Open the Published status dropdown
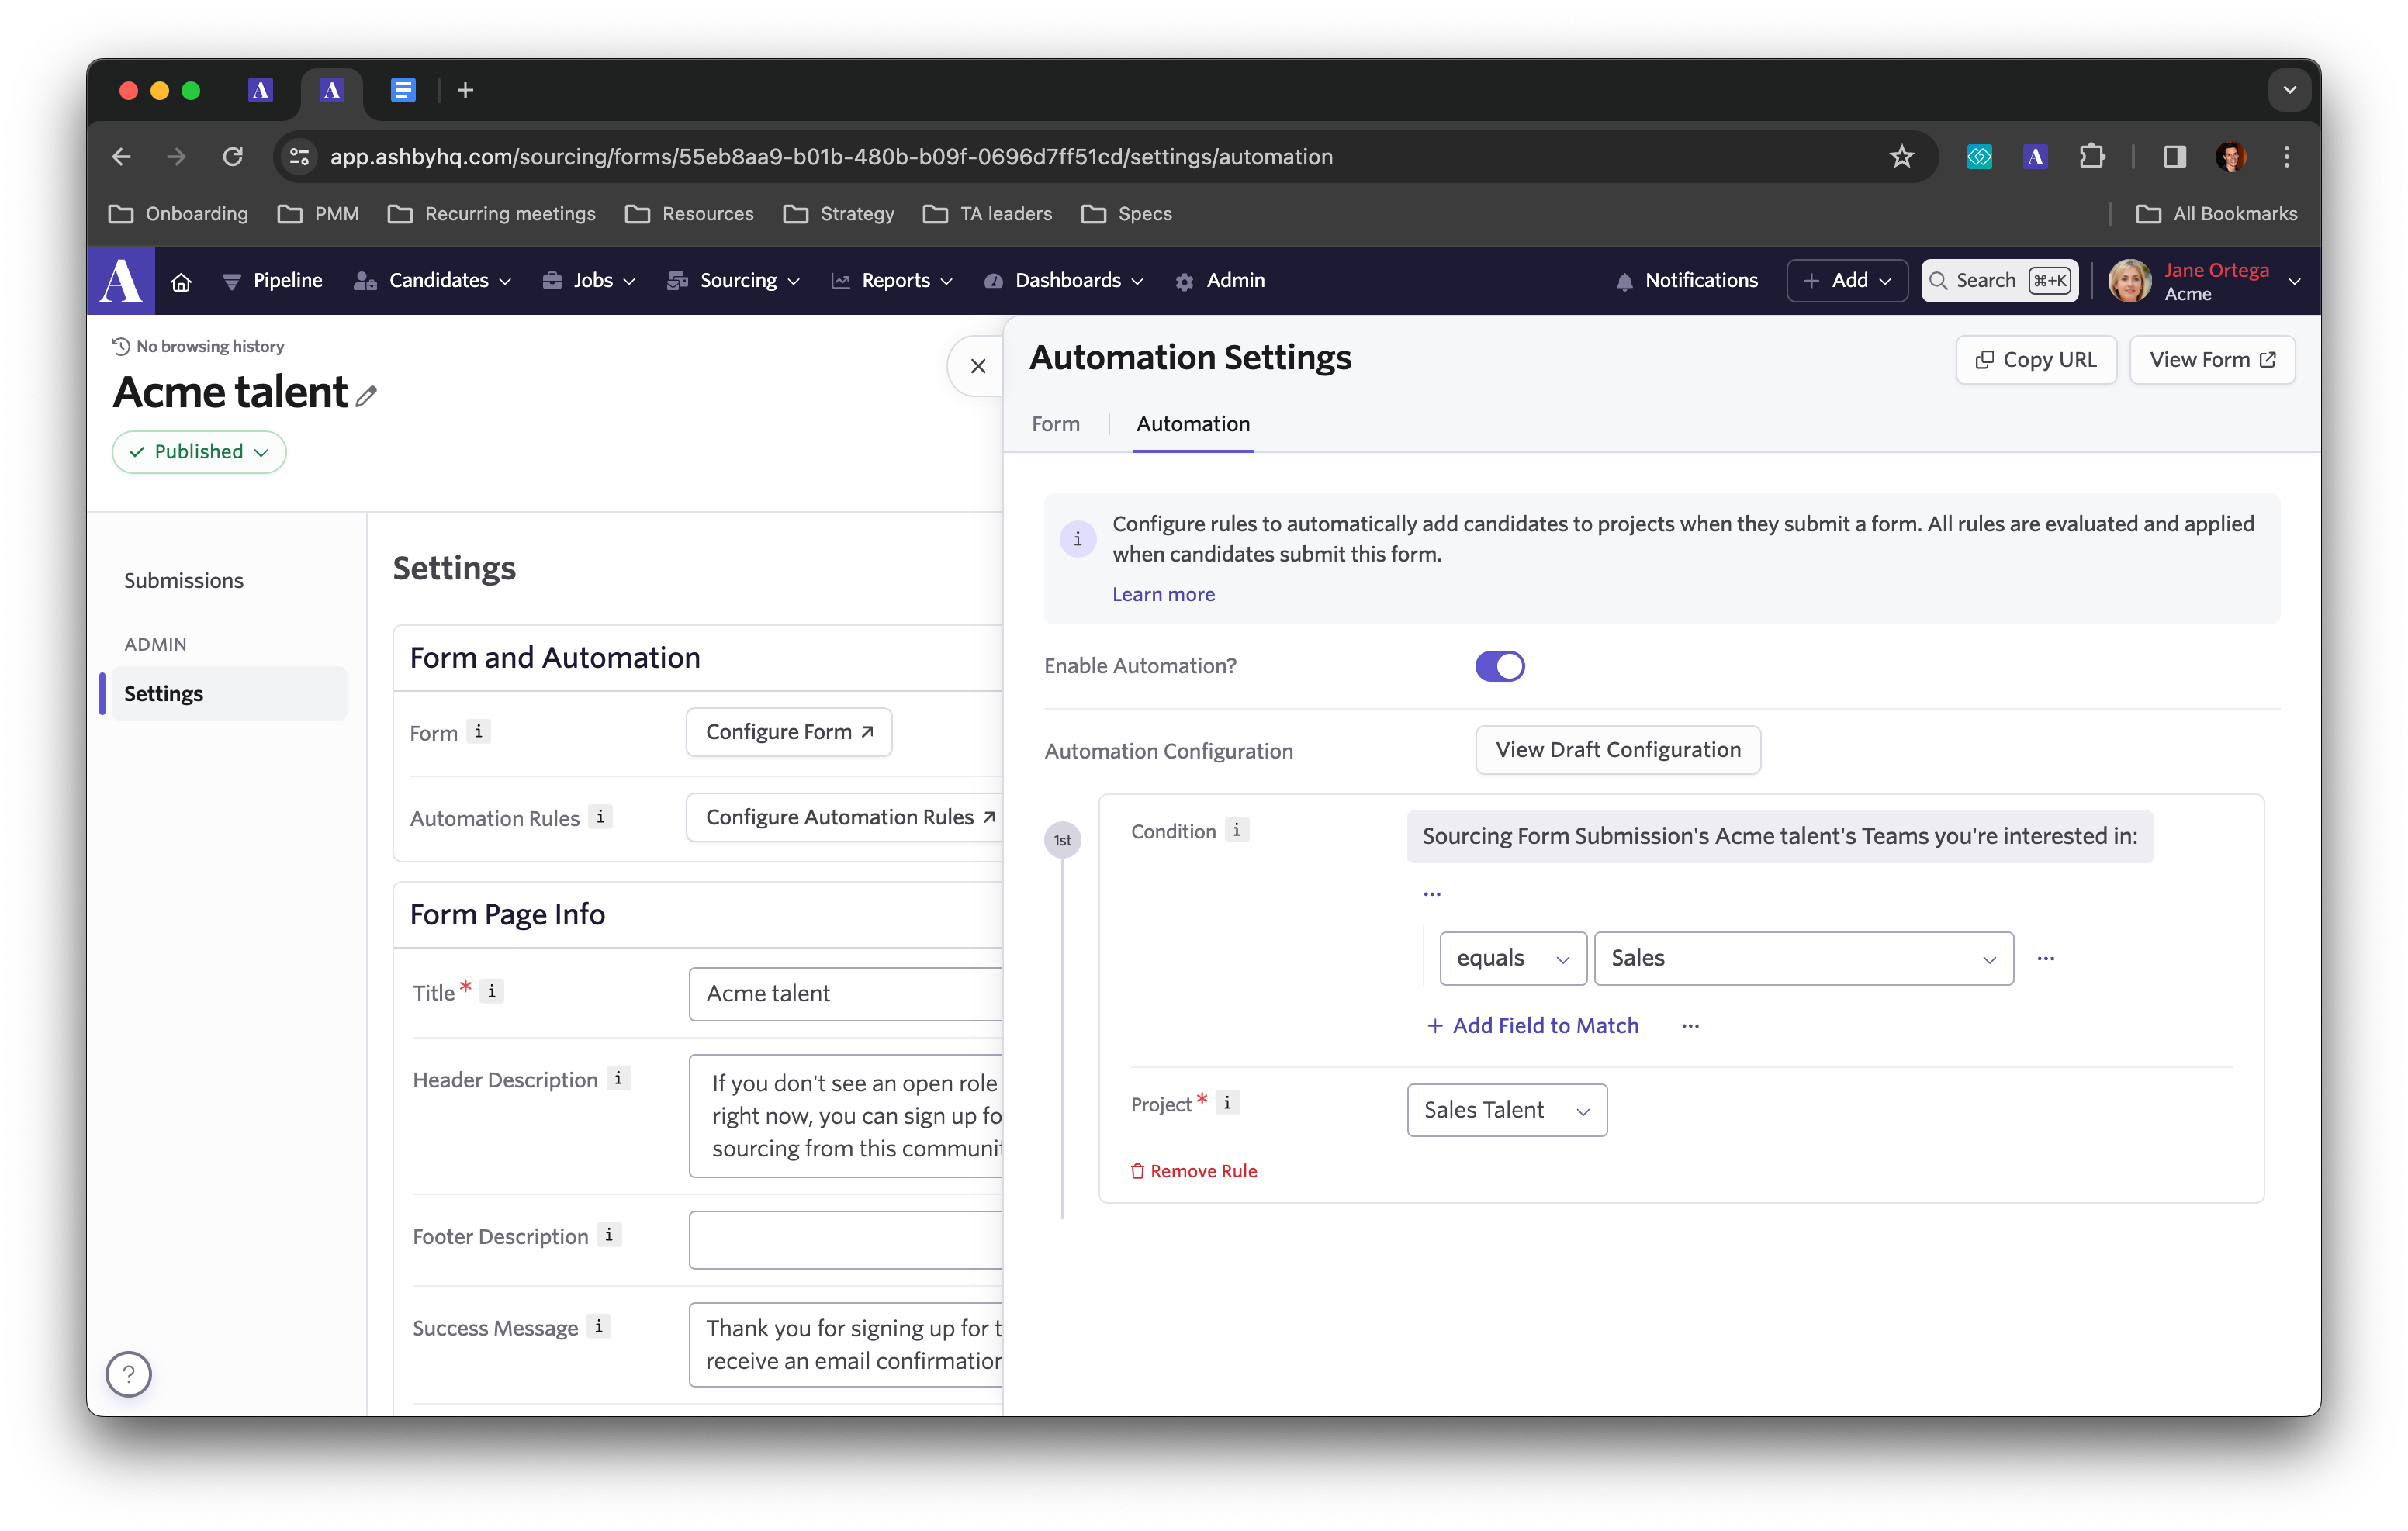Screen dimensions: 2408x1531 [199, 452]
